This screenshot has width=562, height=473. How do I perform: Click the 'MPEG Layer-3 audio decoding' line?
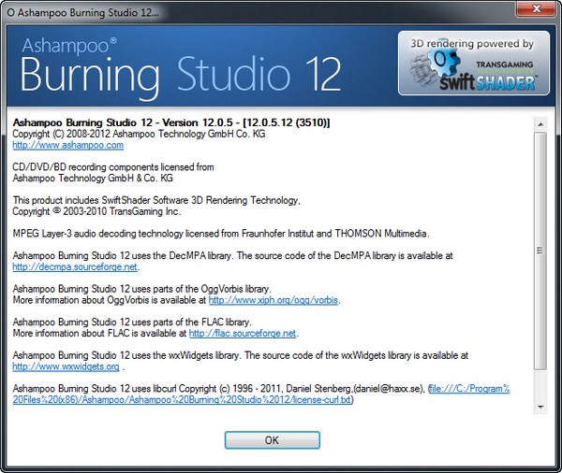[221, 234]
